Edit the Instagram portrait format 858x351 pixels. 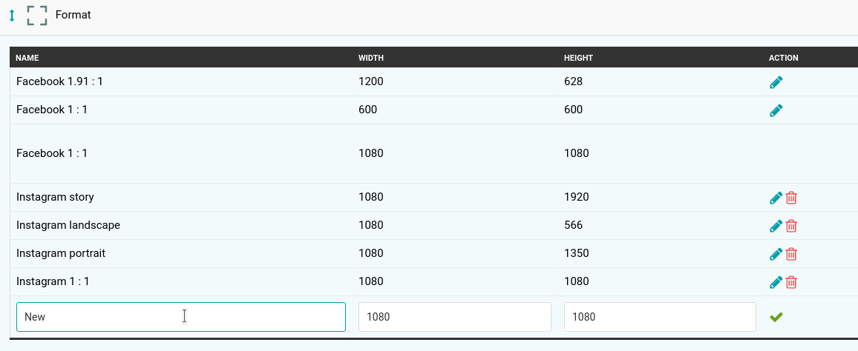point(776,255)
